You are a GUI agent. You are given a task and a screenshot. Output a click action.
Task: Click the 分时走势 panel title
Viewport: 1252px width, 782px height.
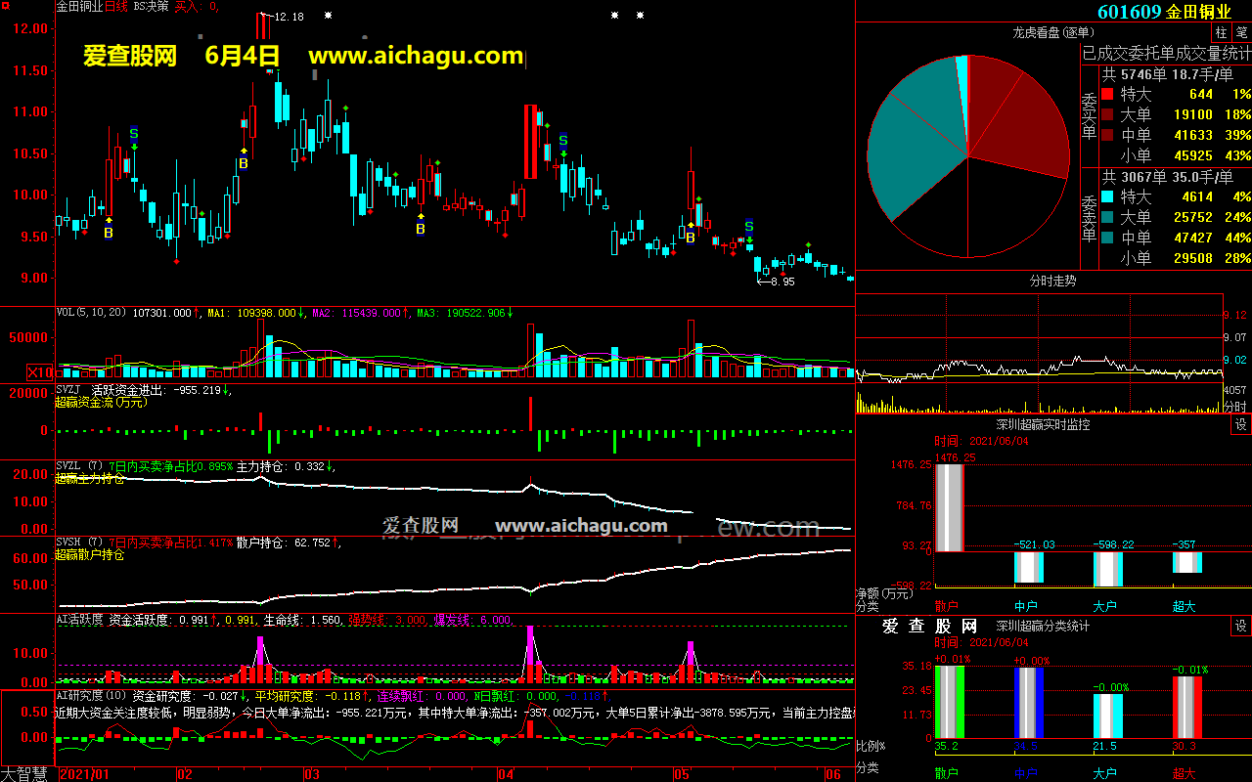click(1052, 281)
